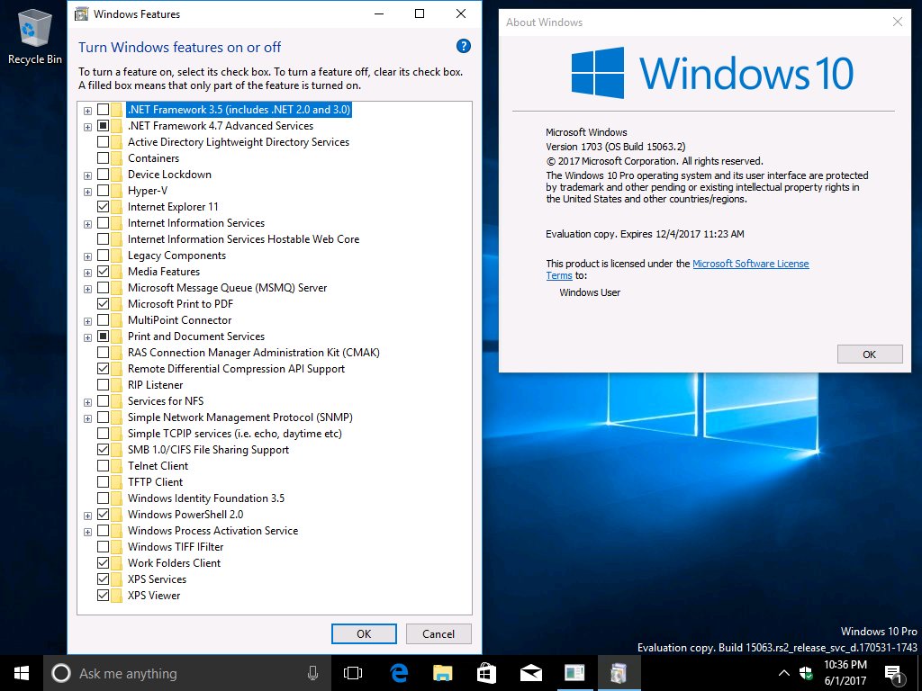Click the Media Features folder icon

tap(117, 272)
